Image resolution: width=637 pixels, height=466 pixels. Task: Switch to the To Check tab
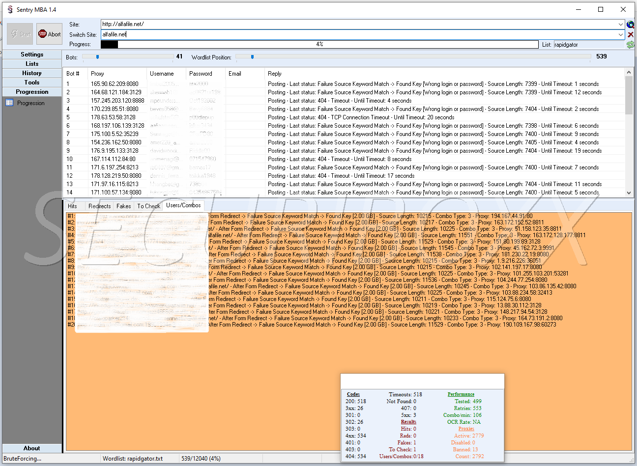148,206
